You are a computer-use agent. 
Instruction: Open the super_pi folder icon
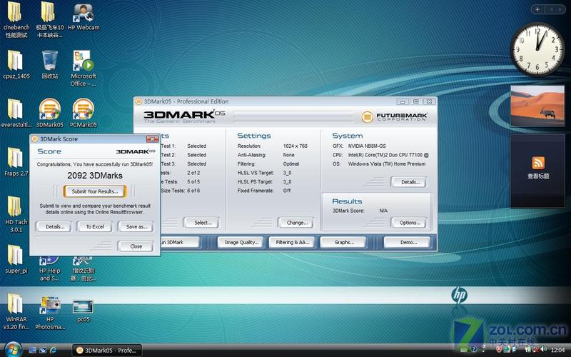(x=16, y=259)
